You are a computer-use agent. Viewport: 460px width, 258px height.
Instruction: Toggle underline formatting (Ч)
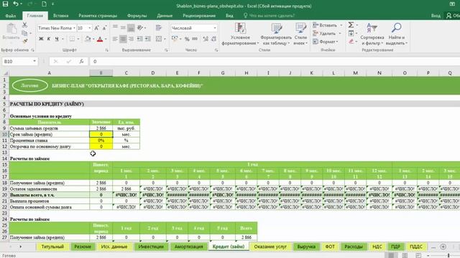[57, 39]
